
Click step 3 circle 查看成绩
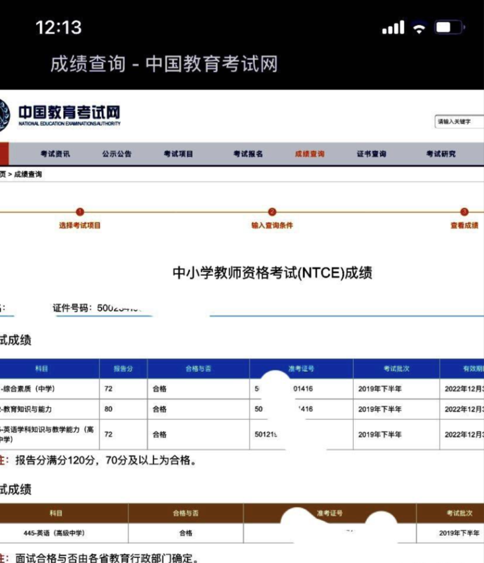(464, 212)
